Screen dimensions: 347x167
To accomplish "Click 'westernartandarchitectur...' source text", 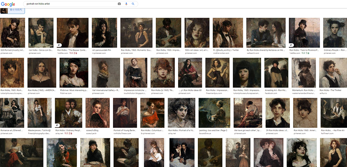I will [303, 93].
